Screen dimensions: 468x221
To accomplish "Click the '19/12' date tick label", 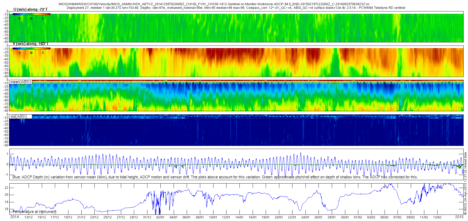I will click(x=68, y=217).
